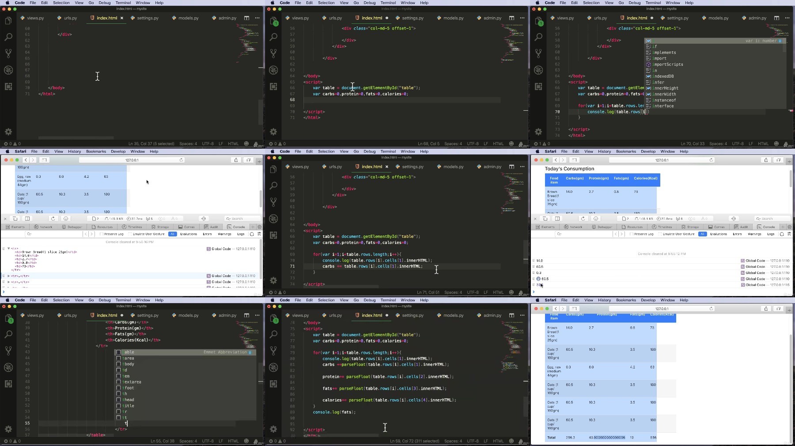Check Preserve Log beside Today's Consumption page console
Image resolution: width=795 pixels, height=446 pixels.
tap(642, 234)
